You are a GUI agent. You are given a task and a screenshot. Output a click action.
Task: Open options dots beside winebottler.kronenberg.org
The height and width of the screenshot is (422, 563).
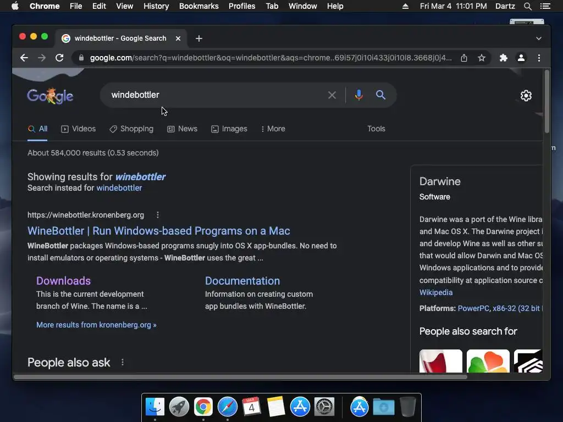(x=158, y=215)
